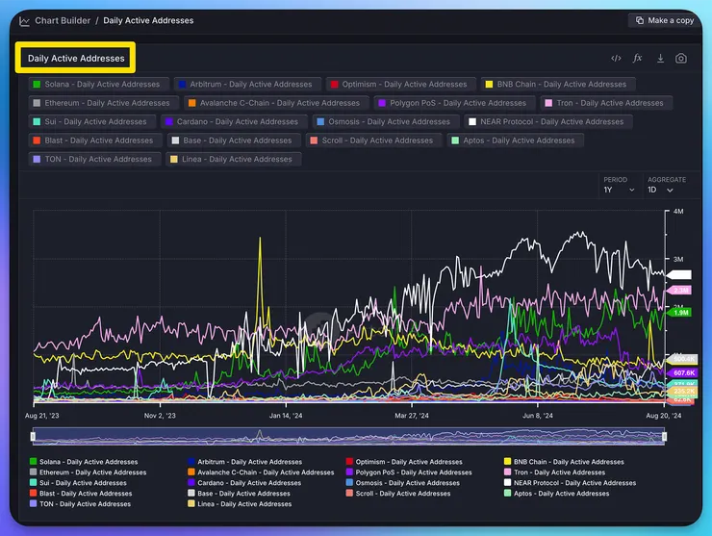Click the 607.6K value label
This screenshot has height=536, width=712.
click(x=681, y=373)
